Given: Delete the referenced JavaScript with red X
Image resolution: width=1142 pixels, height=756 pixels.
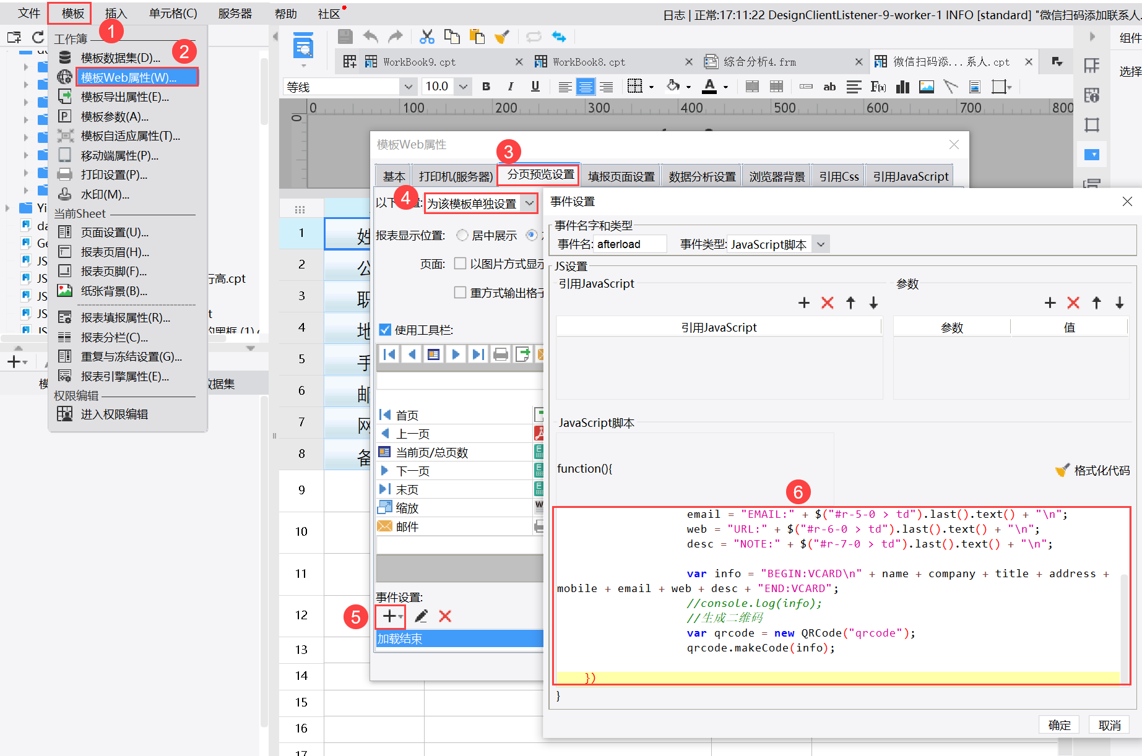Looking at the screenshot, I should (827, 303).
